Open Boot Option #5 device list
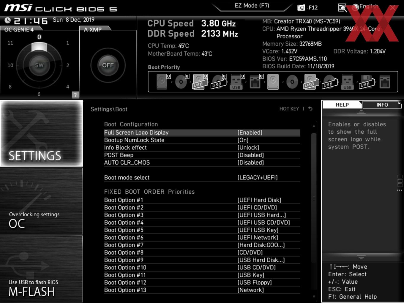 (x=202, y=230)
